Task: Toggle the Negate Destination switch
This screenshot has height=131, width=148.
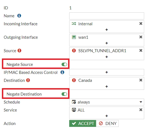Action: [x=64, y=94]
